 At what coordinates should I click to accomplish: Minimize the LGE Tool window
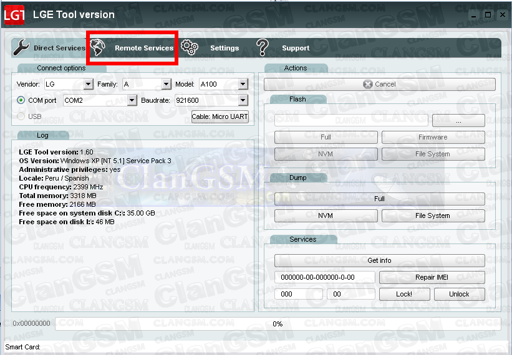point(473,15)
